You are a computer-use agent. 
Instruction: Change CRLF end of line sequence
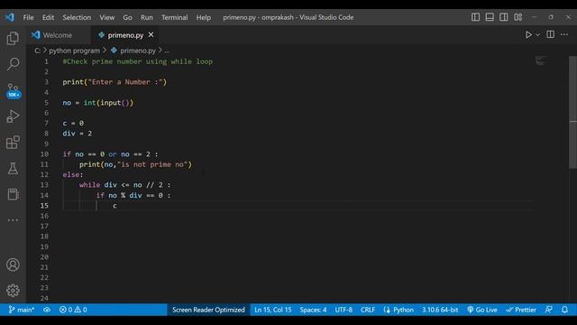click(368, 310)
